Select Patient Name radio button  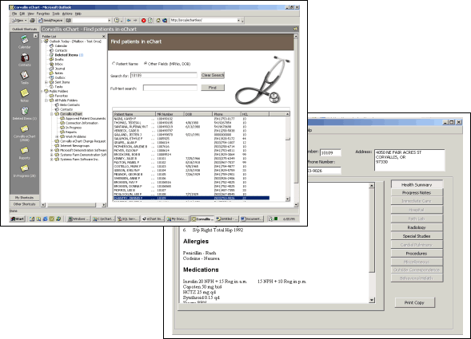pyautogui.click(x=114, y=64)
